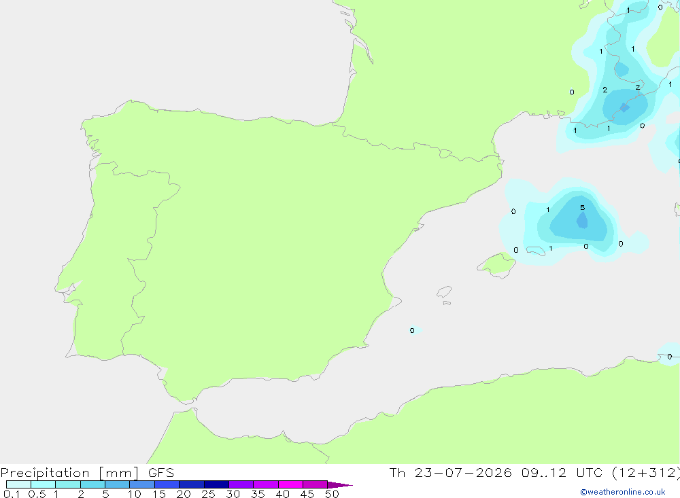The image size is (680, 498).
Task: Click the '25' legend scale label
Action: [209, 494]
